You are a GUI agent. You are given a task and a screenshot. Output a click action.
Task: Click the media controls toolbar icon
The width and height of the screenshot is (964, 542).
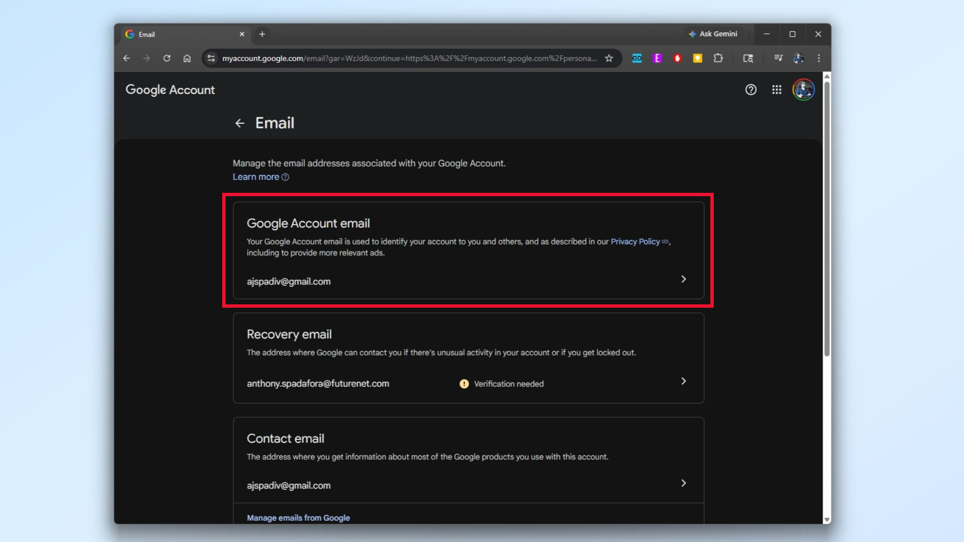coord(778,58)
